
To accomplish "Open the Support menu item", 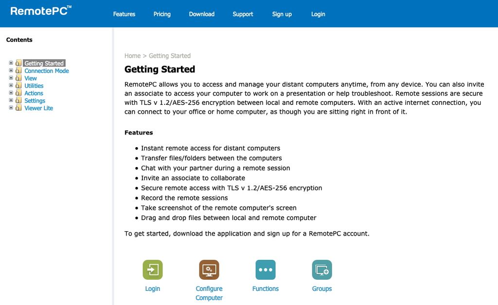I will point(243,14).
